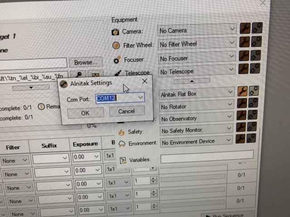Viewport: 290px width, 217px height.
Task: Open Focuser settings wrench icon
Action: [x=244, y=56]
